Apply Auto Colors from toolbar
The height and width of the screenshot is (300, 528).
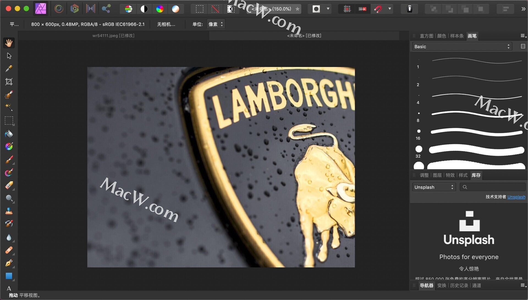tap(160, 9)
